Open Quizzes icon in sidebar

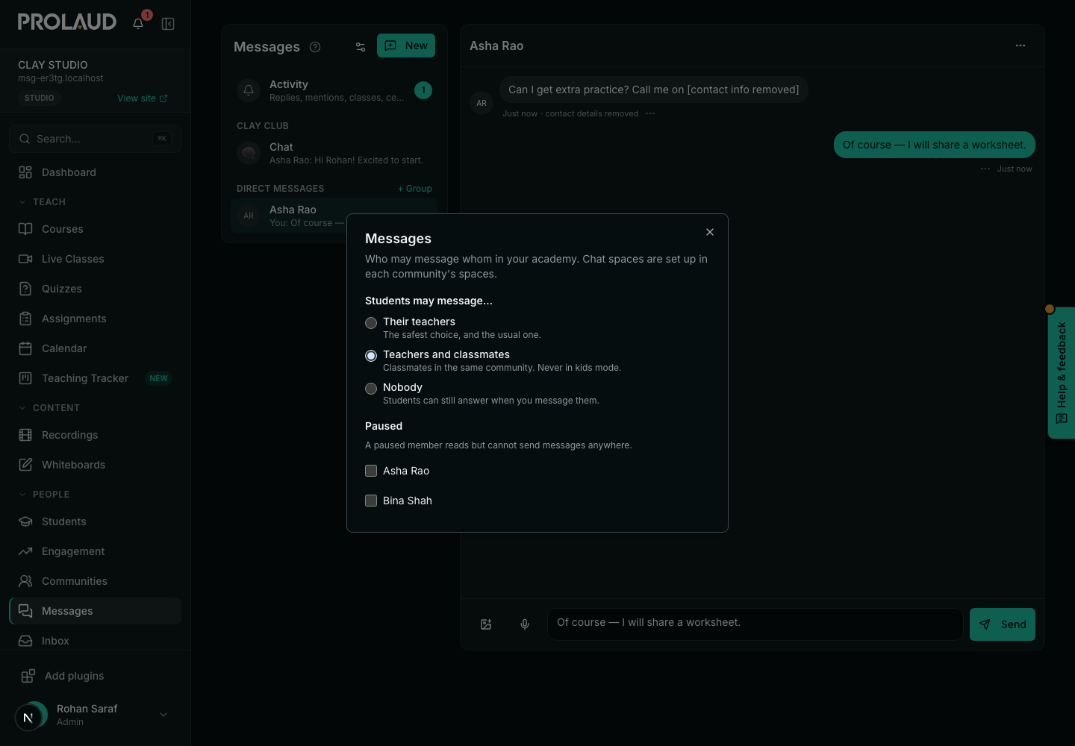[x=25, y=289]
